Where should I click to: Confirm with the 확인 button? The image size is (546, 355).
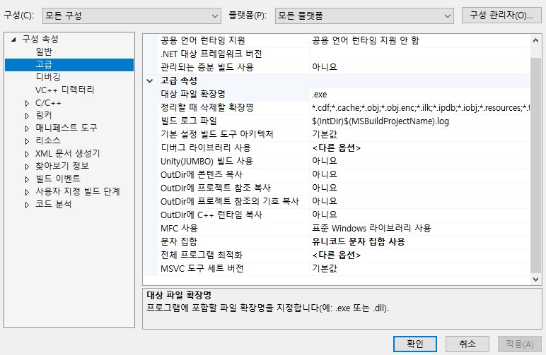pos(415,344)
